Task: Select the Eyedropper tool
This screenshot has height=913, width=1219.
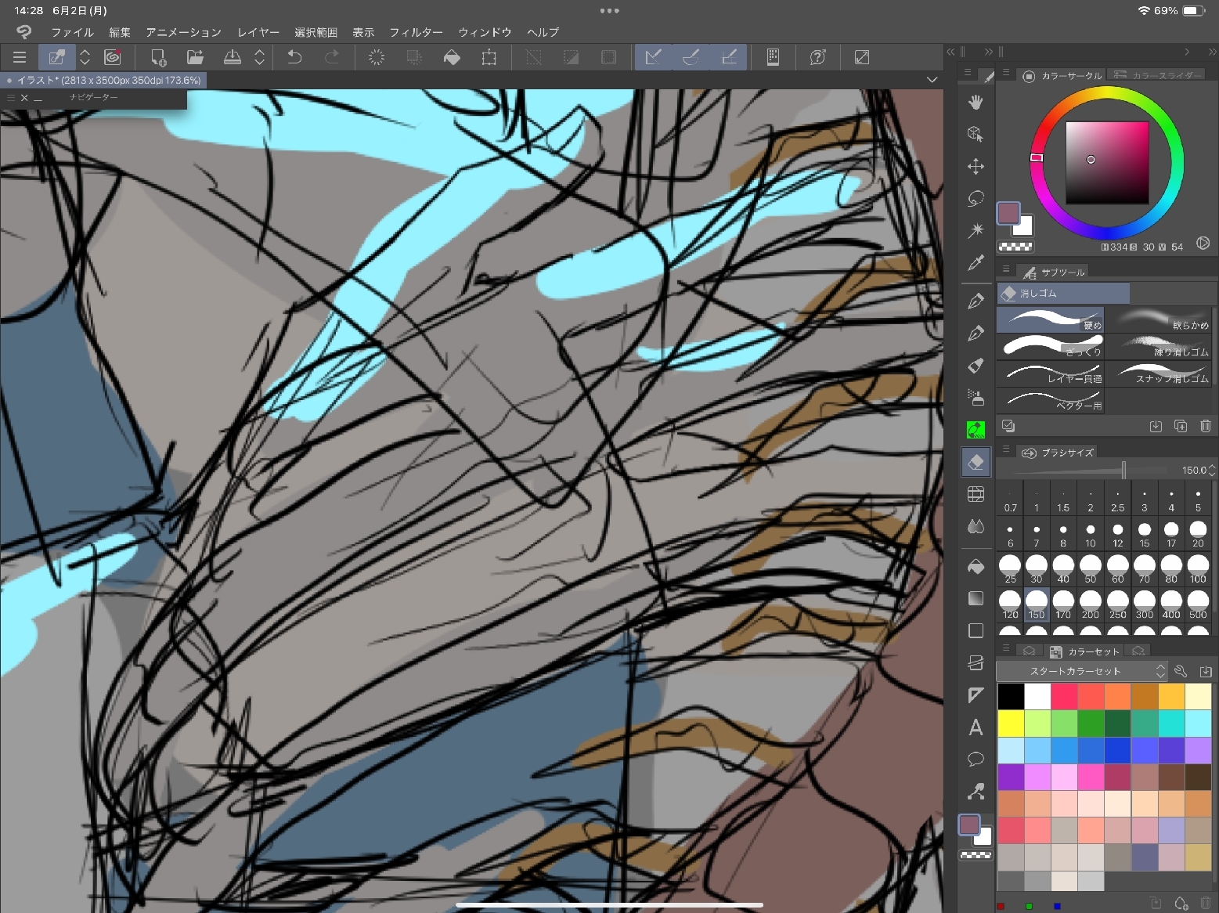Action: click(x=976, y=262)
